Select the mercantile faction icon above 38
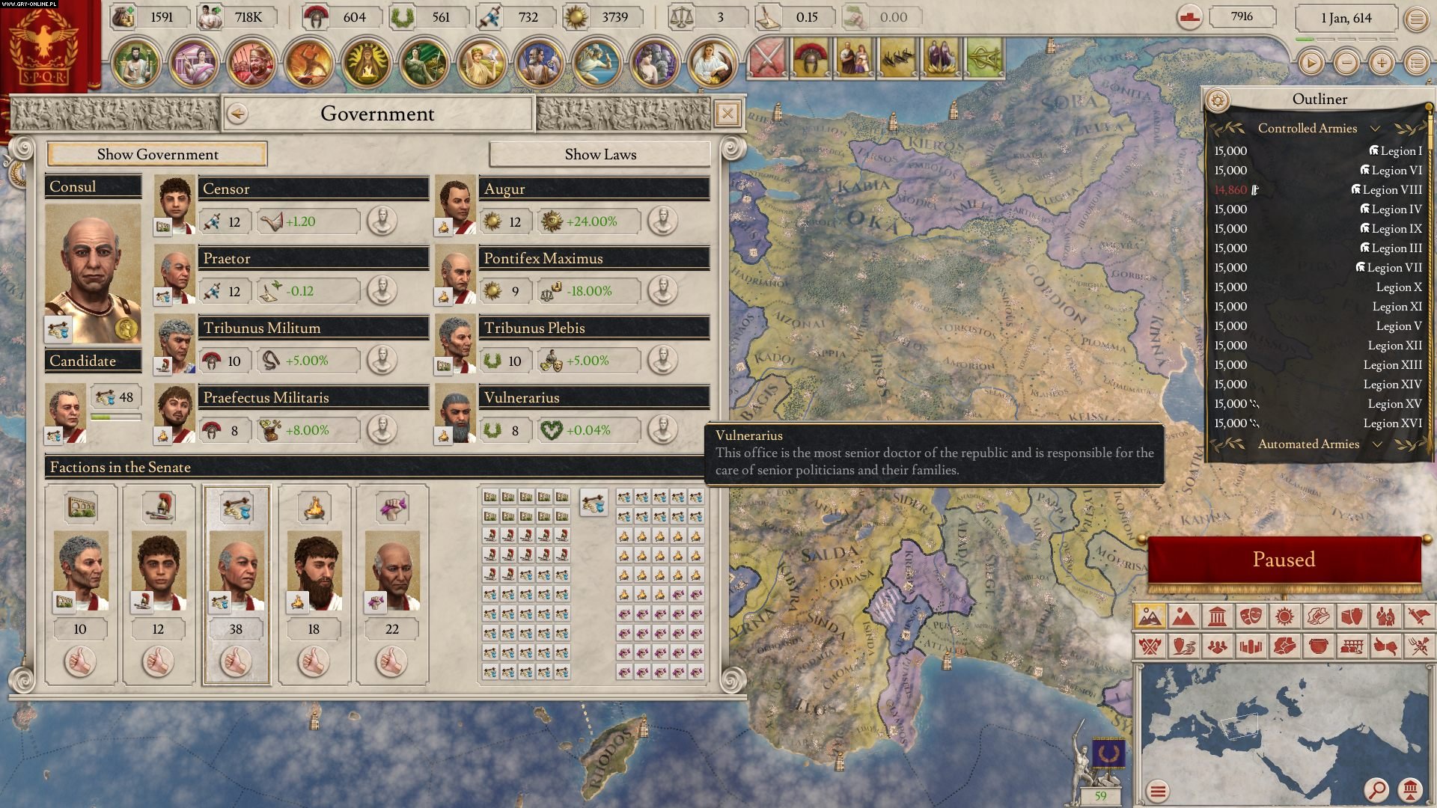Screen dimensions: 1437x808 click(237, 507)
